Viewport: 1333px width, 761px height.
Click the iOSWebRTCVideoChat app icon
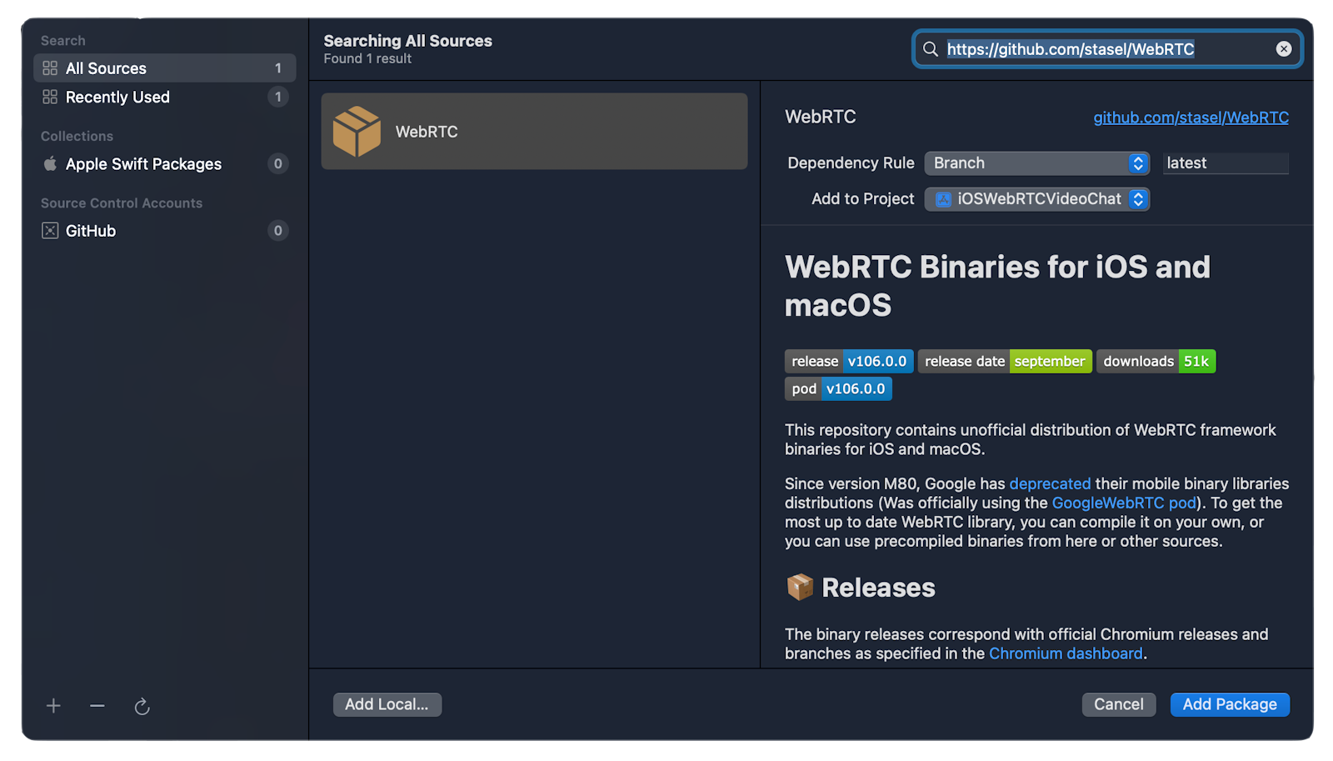pyautogui.click(x=941, y=198)
